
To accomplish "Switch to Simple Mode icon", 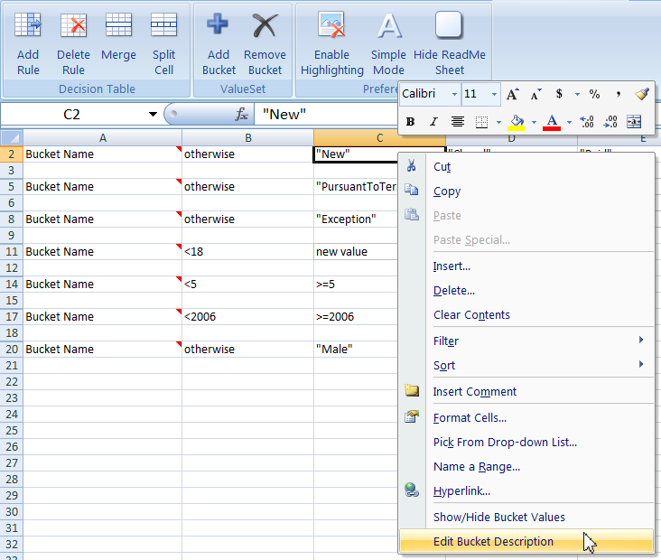I will pos(388,25).
